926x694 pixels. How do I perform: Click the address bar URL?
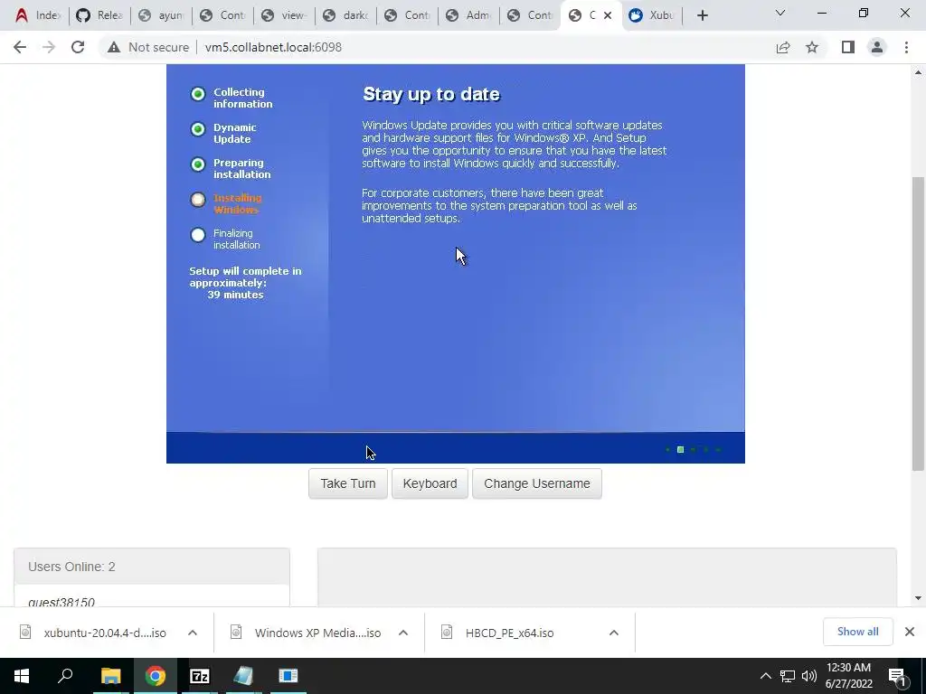(273, 47)
